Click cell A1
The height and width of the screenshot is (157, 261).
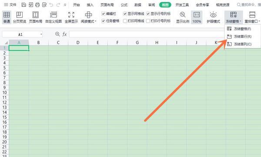(19, 48)
